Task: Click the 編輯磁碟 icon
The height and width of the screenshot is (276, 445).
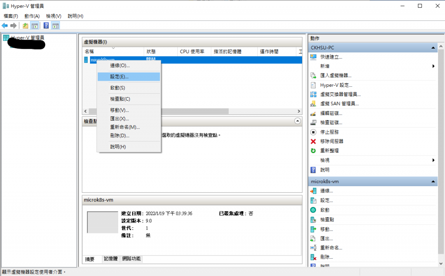Action: [x=313, y=113]
